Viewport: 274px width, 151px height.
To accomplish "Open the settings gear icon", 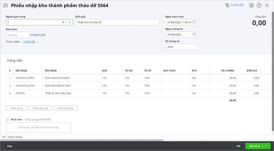I will [251, 5].
